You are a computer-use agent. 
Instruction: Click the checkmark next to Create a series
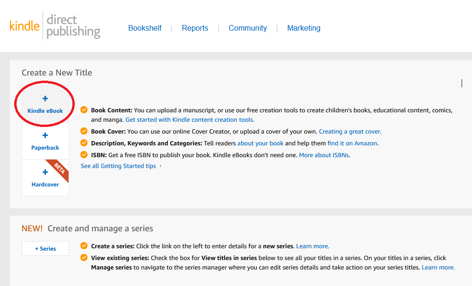[x=84, y=245]
